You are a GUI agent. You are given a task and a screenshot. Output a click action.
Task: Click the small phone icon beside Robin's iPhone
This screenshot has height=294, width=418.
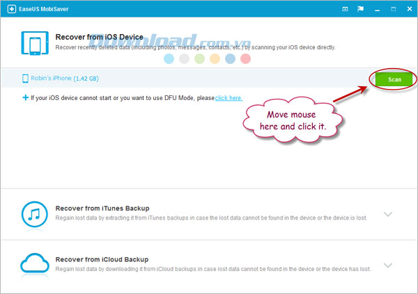click(25, 79)
